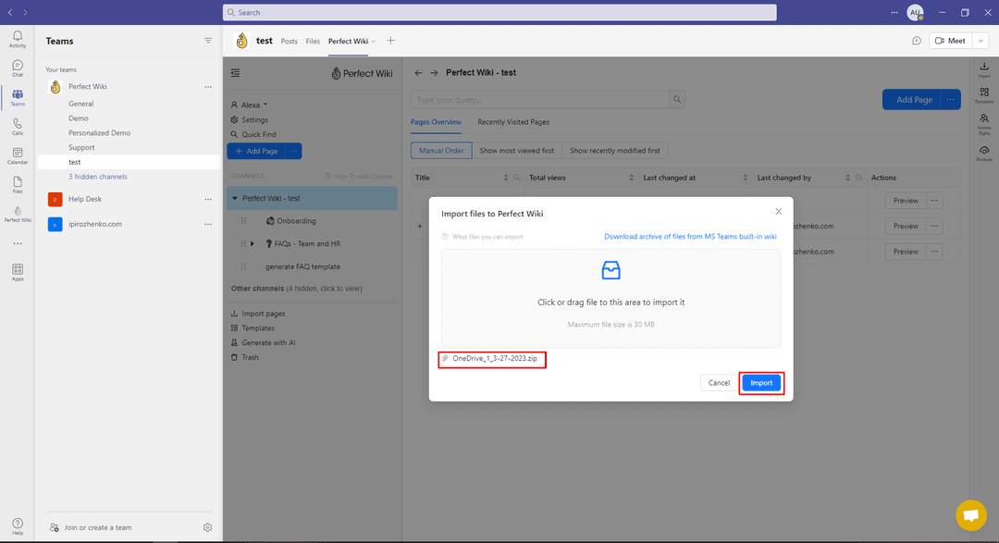Image resolution: width=999 pixels, height=543 pixels.
Task: Enable Show most viewed first sorting
Action: [517, 150]
